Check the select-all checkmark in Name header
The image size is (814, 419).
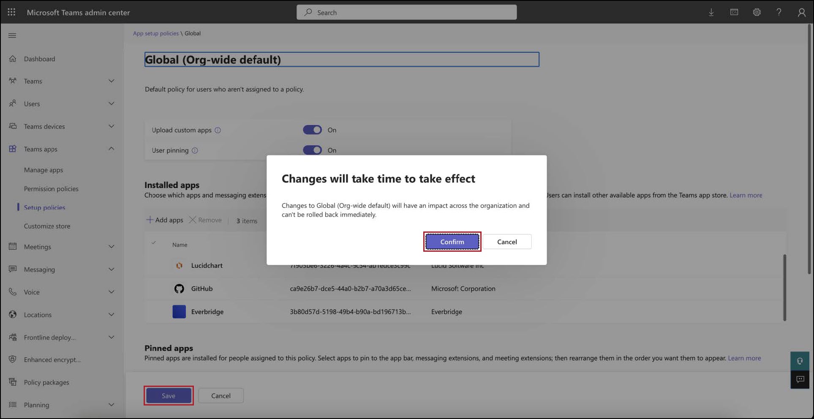pos(154,243)
